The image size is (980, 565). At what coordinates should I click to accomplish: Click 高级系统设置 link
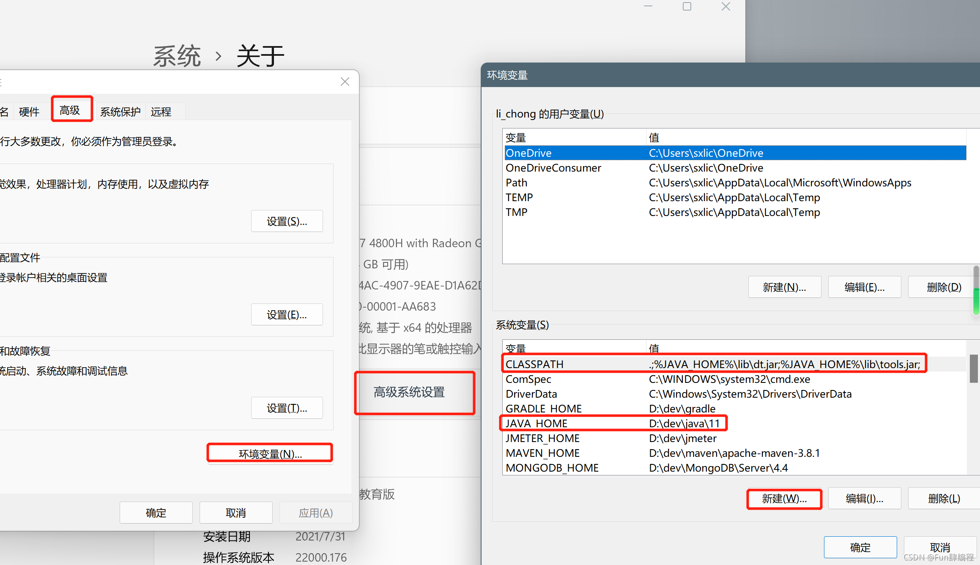pos(409,392)
